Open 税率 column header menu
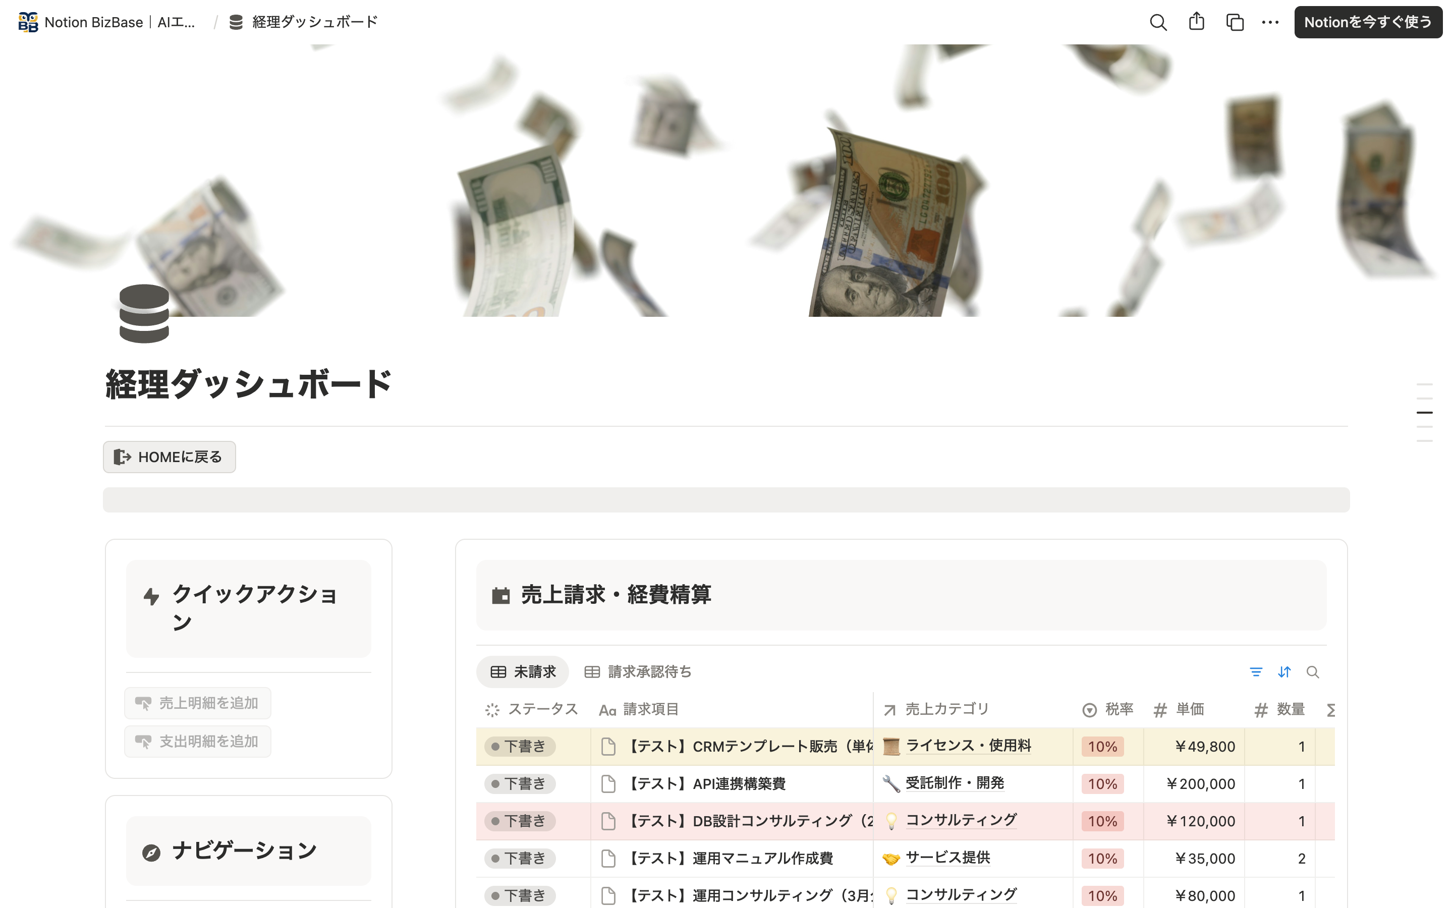This screenshot has width=1453, height=908. [x=1108, y=710]
